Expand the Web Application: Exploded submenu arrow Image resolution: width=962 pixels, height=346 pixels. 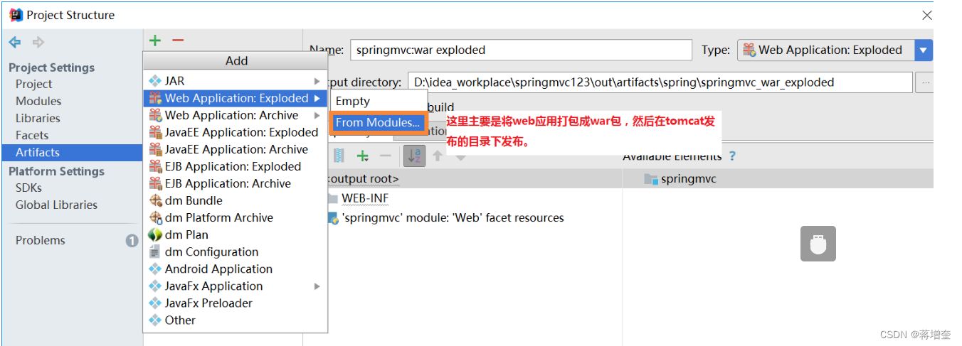point(317,99)
